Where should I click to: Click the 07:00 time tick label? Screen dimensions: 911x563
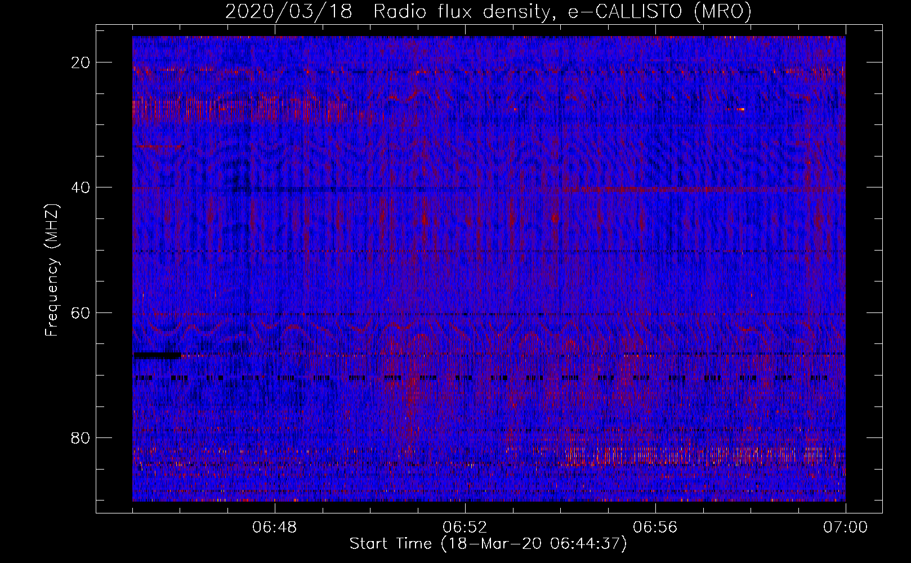pos(846,528)
